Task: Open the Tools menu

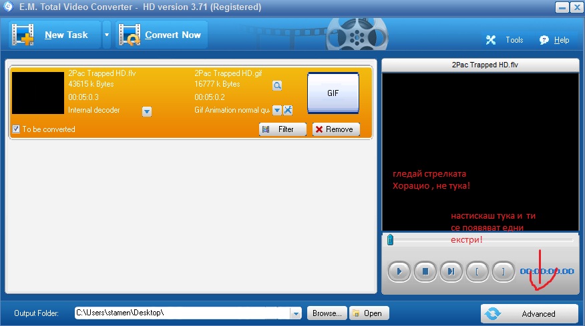Action: tap(514, 40)
